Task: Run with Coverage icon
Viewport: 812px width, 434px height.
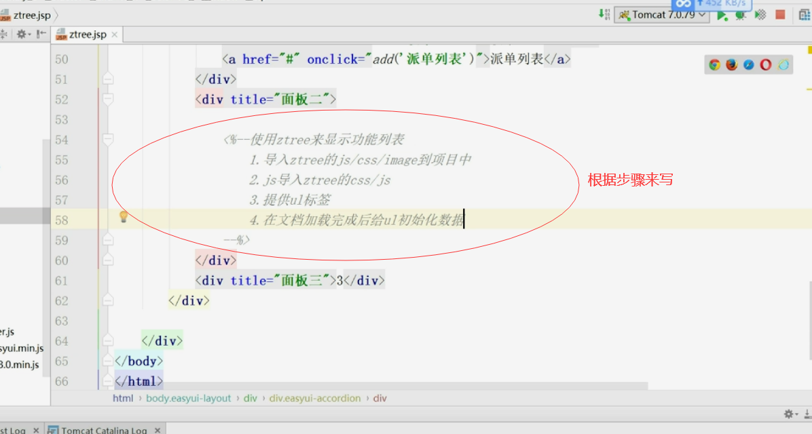Action: [760, 15]
